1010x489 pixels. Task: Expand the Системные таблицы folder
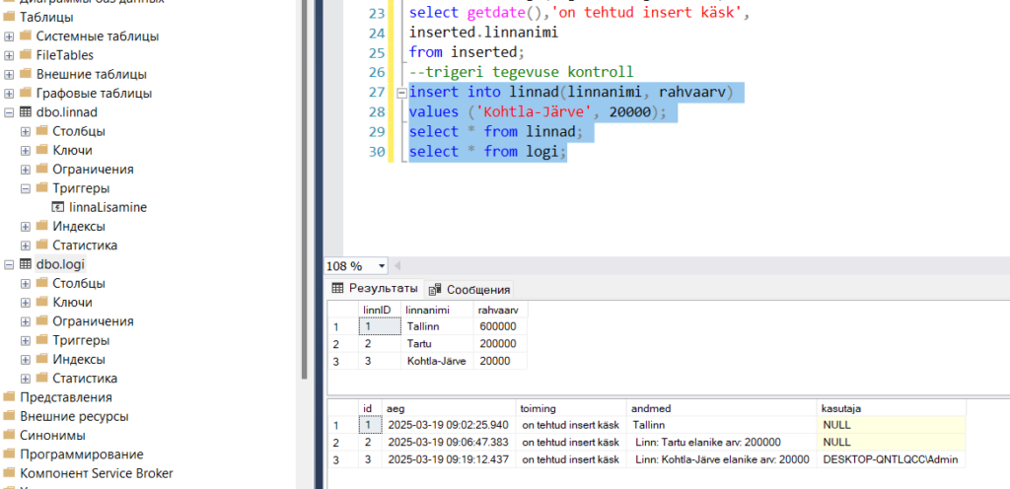[x=9, y=36]
